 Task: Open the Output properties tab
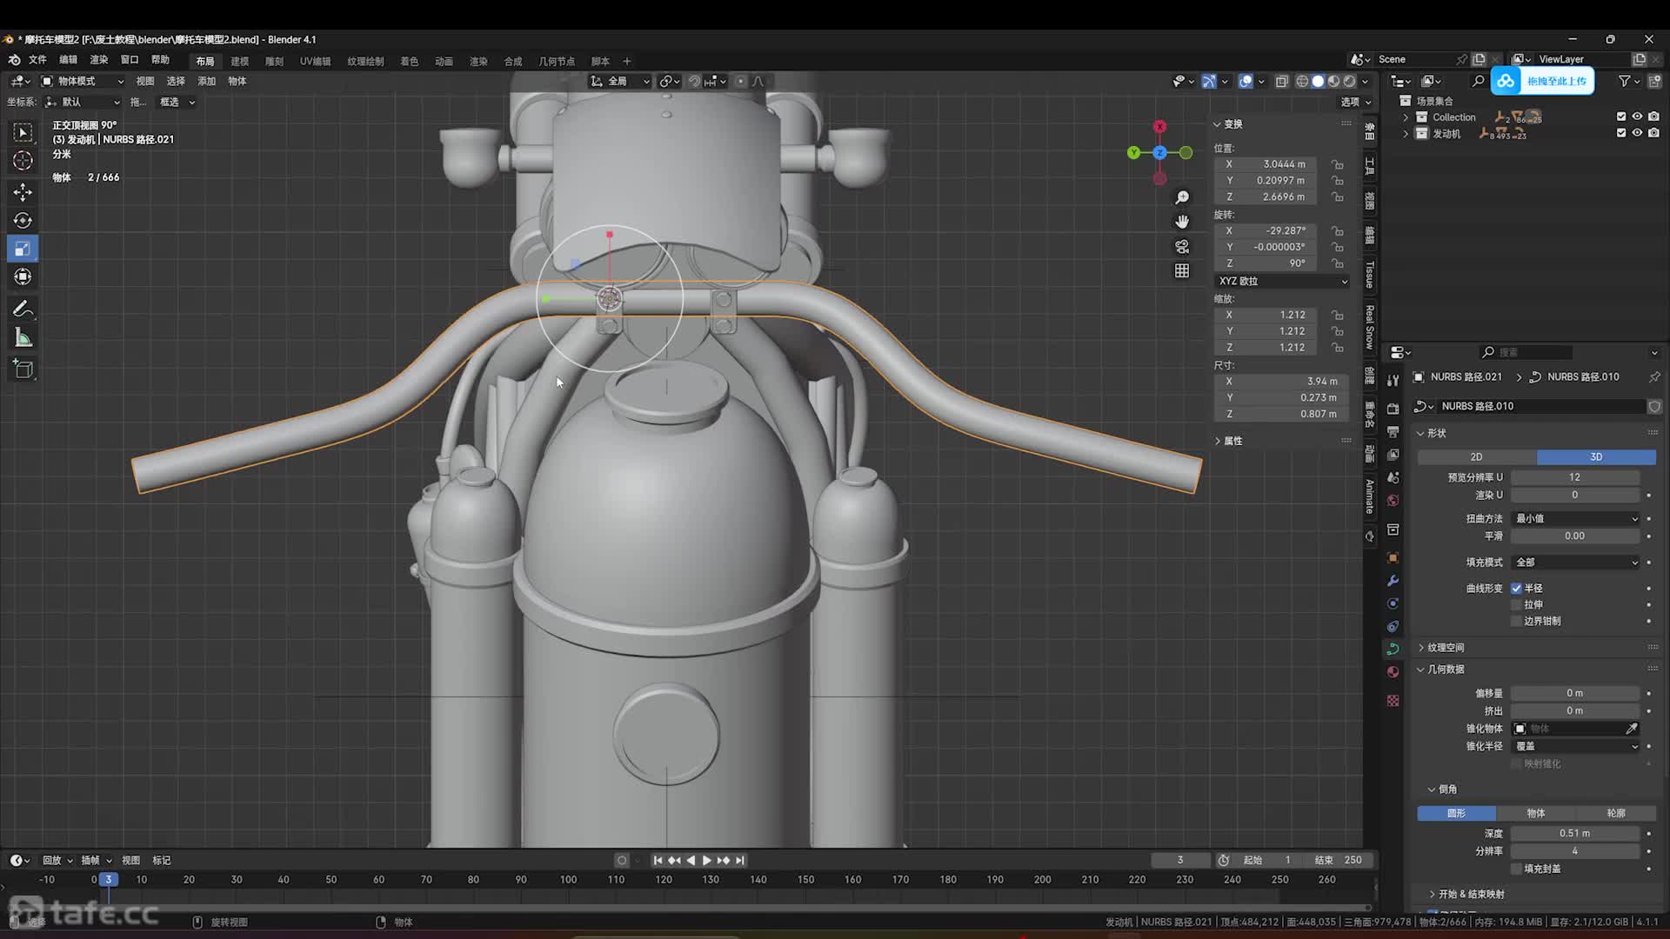pos(1393,432)
